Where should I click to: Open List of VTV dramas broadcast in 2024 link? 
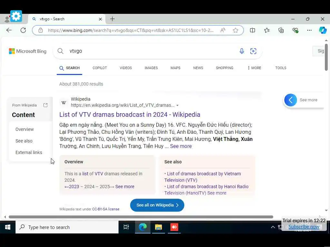(x=130, y=114)
